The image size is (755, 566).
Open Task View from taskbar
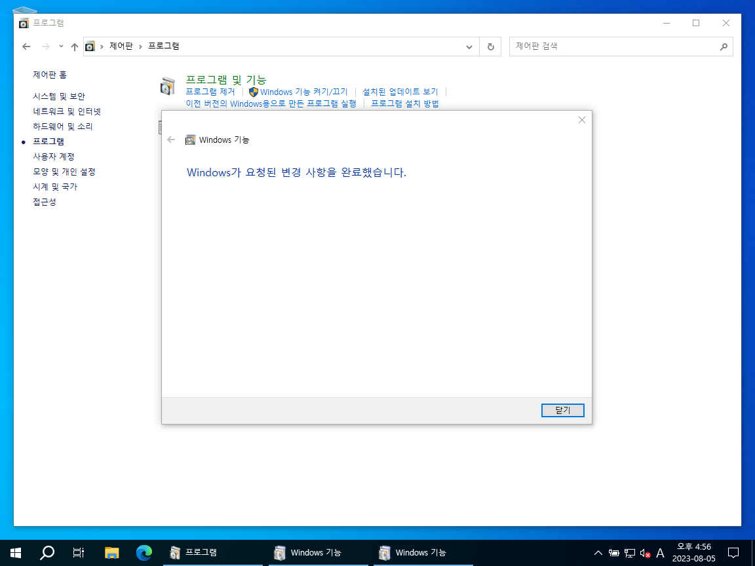pos(79,552)
